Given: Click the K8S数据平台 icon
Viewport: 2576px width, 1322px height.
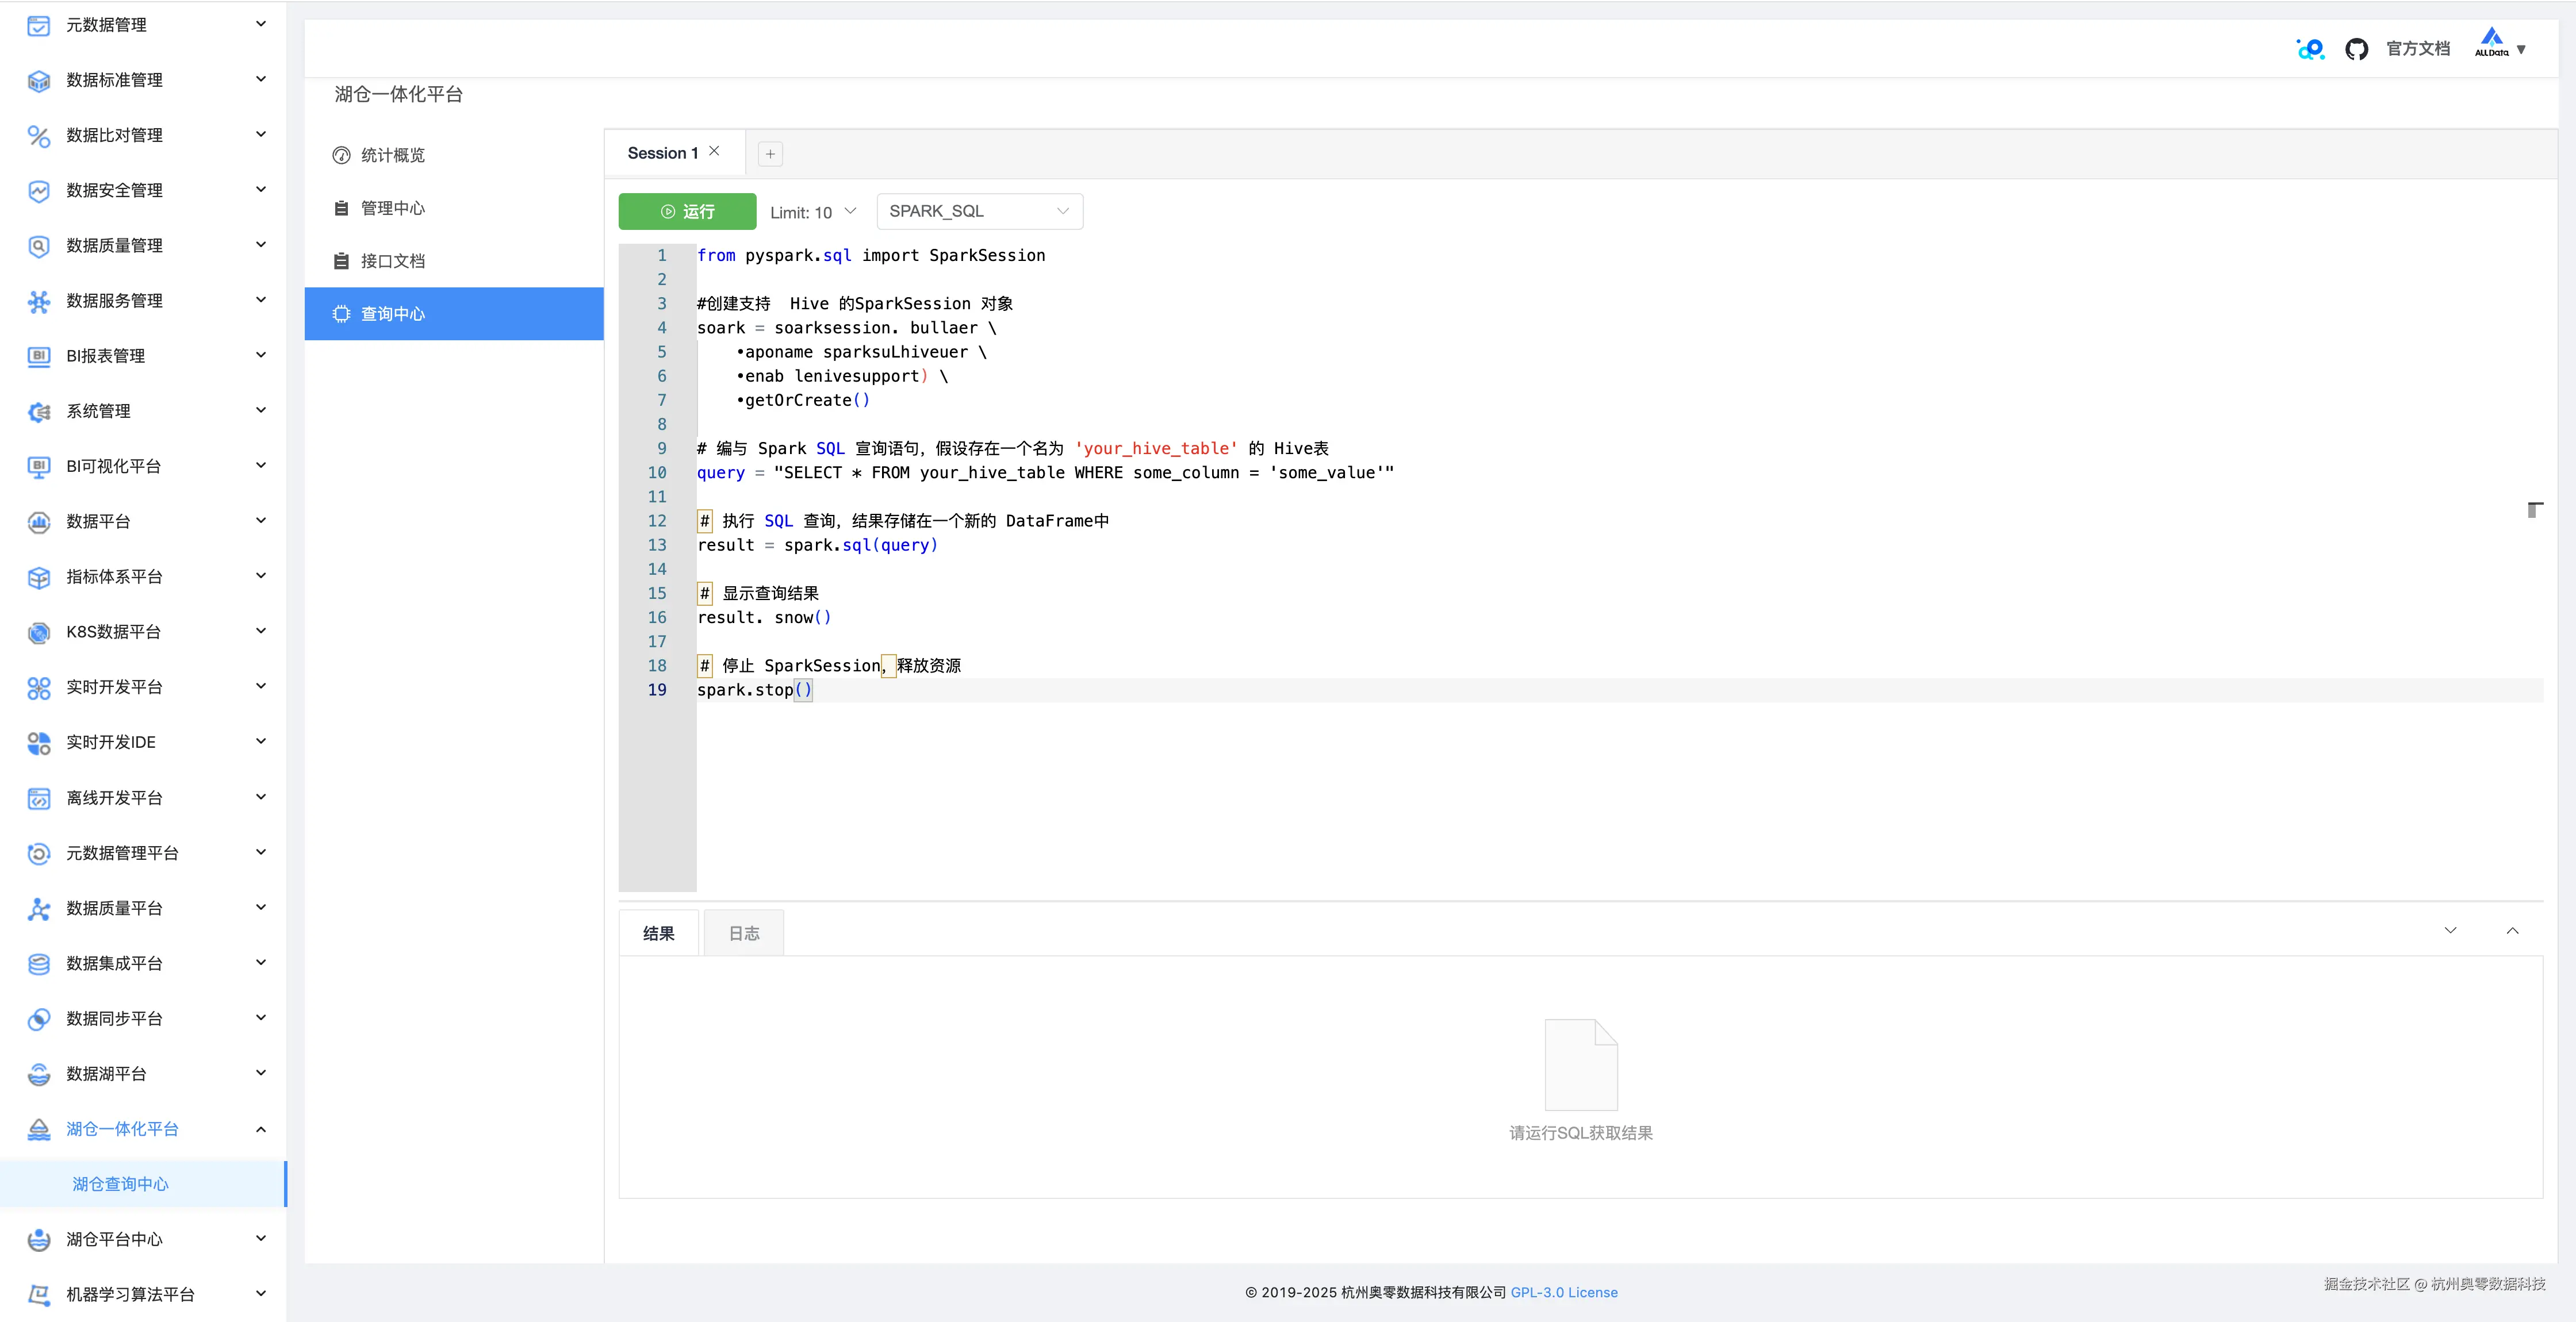Looking at the screenshot, I should pyautogui.click(x=38, y=632).
